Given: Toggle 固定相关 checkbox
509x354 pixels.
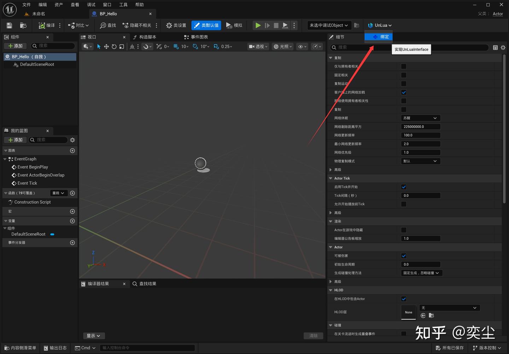Looking at the screenshot, I should (x=404, y=75).
